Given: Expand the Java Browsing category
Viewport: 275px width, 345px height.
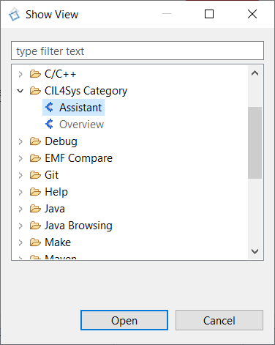Looking at the screenshot, I should [x=20, y=226].
